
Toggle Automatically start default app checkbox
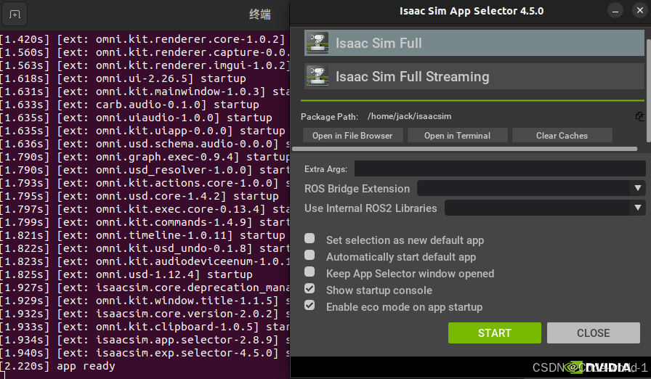pos(310,255)
